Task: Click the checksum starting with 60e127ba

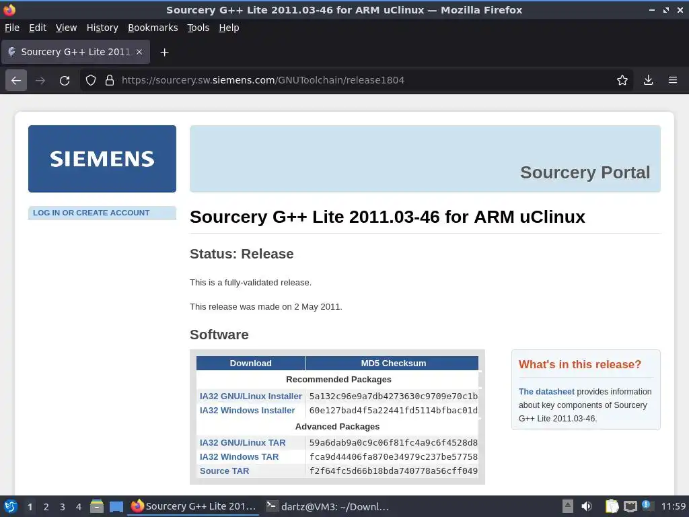Action: [393, 410]
